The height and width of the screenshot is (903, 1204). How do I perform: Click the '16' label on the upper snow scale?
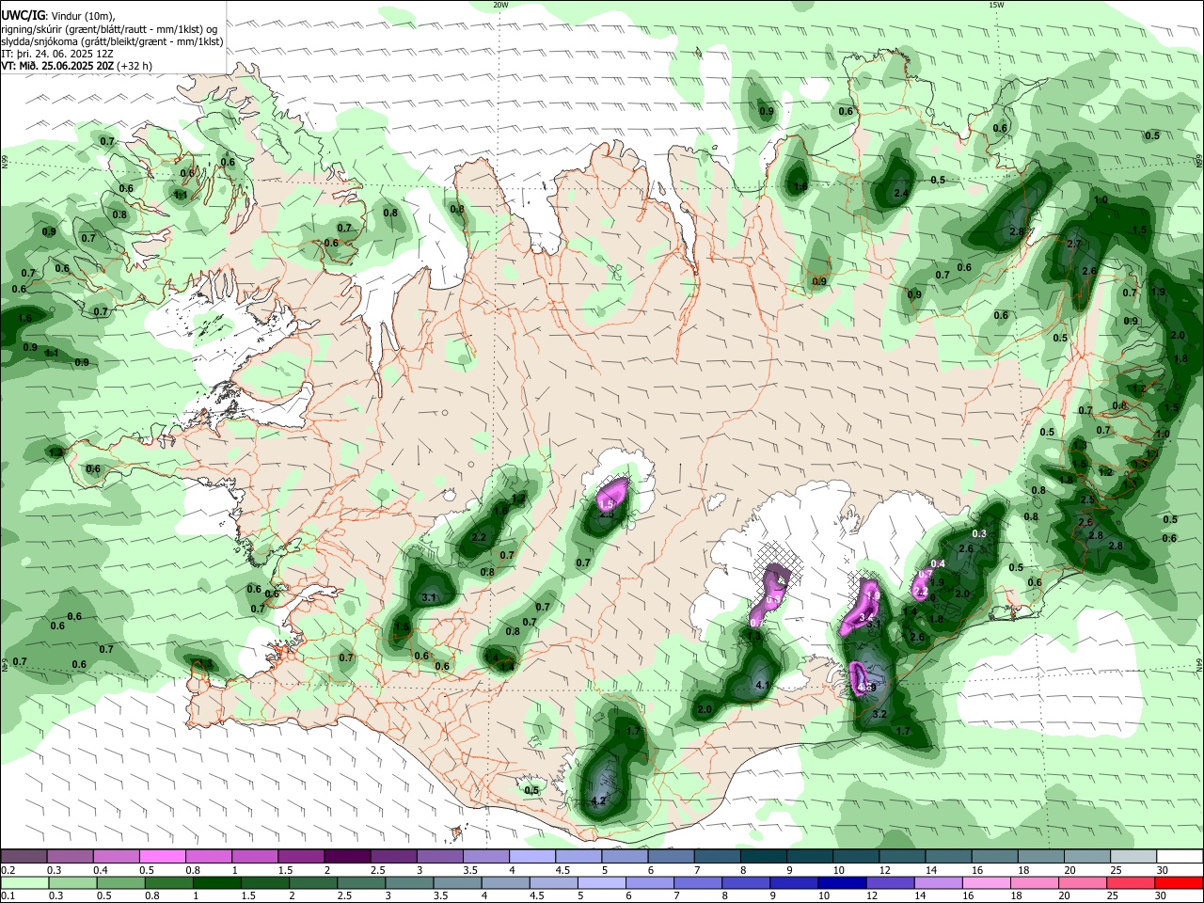click(977, 870)
